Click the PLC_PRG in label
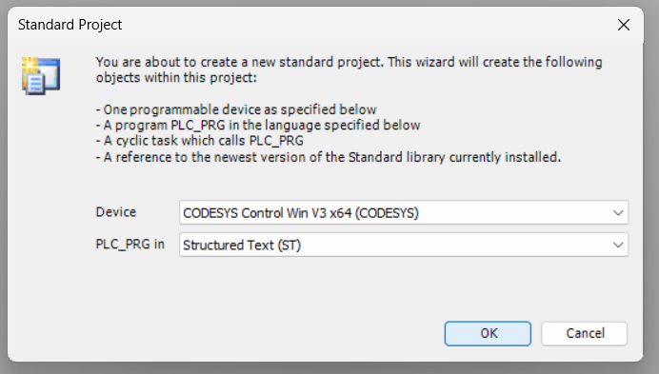Screen dimensions: 659x374 click(130, 245)
